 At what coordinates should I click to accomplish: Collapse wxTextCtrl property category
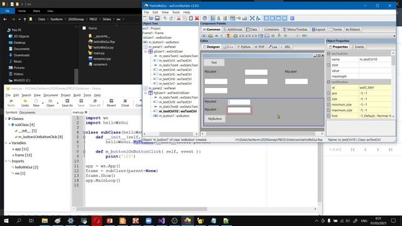point(329,53)
